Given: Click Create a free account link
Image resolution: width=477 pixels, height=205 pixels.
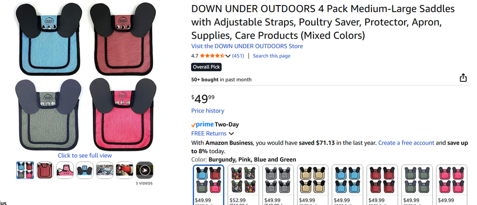Looking at the screenshot, I should 406,143.
